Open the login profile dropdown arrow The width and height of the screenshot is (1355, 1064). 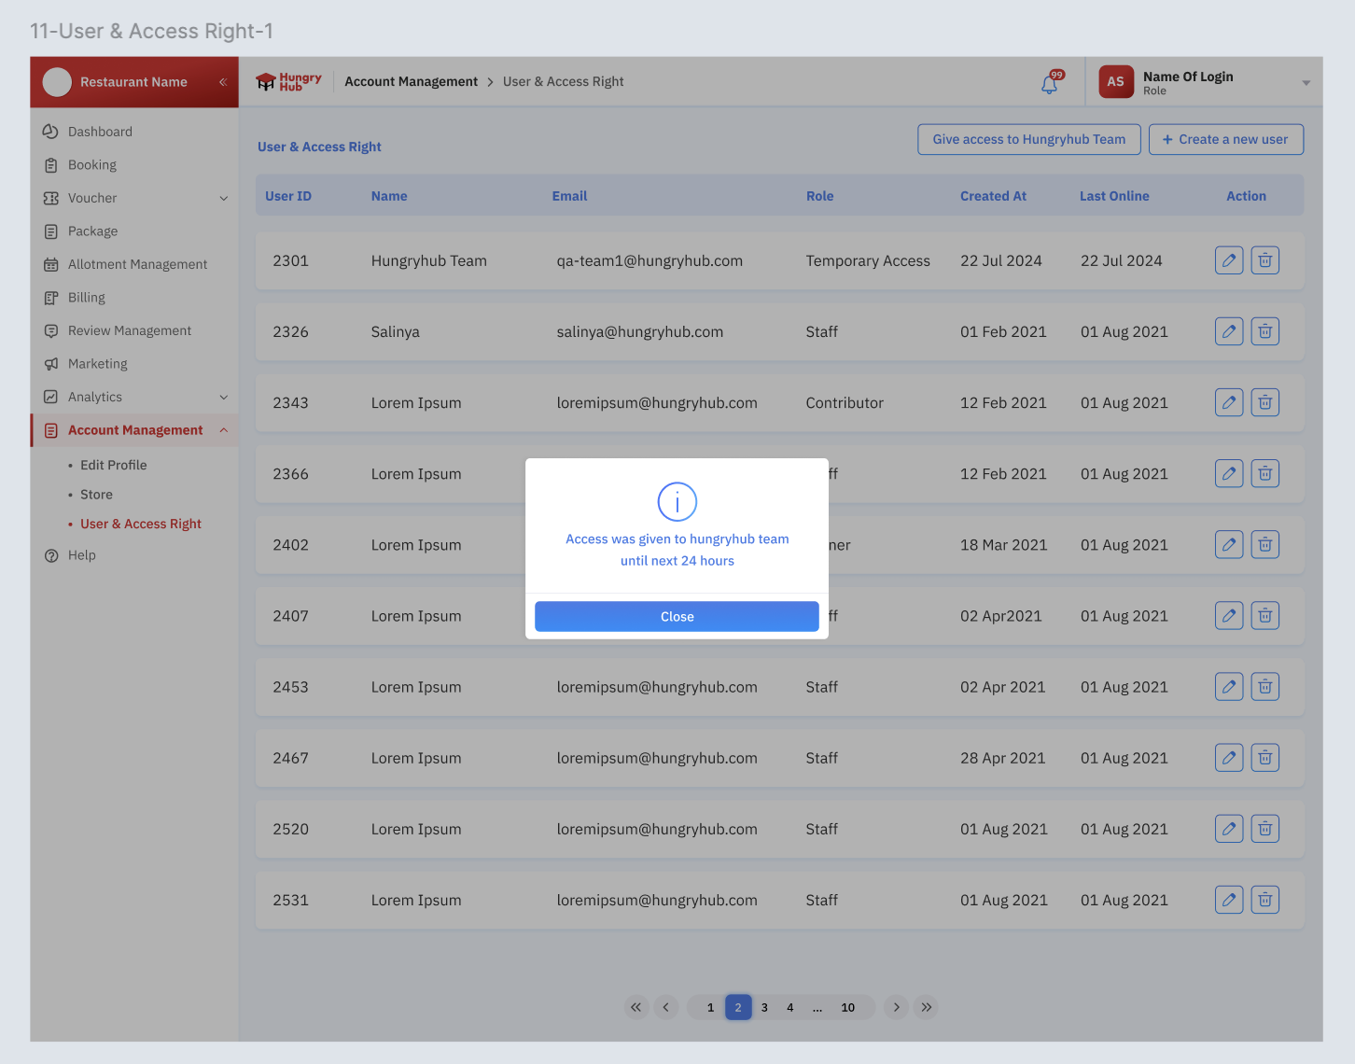[1306, 83]
